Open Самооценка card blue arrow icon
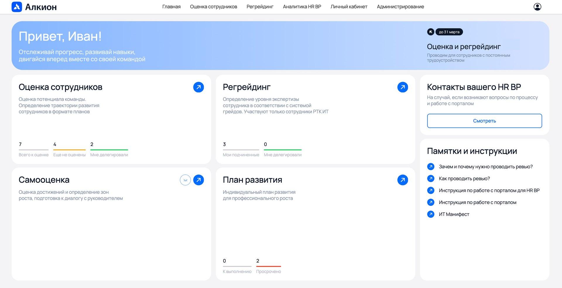This screenshot has width=562, height=288. click(x=198, y=180)
